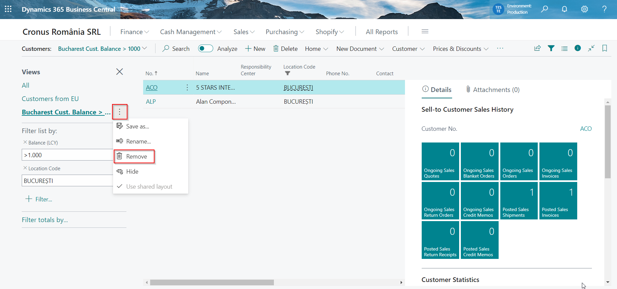The image size is (617, 289).
Task: Toggle the filter pane funnel icon
Action: [551, 48]
